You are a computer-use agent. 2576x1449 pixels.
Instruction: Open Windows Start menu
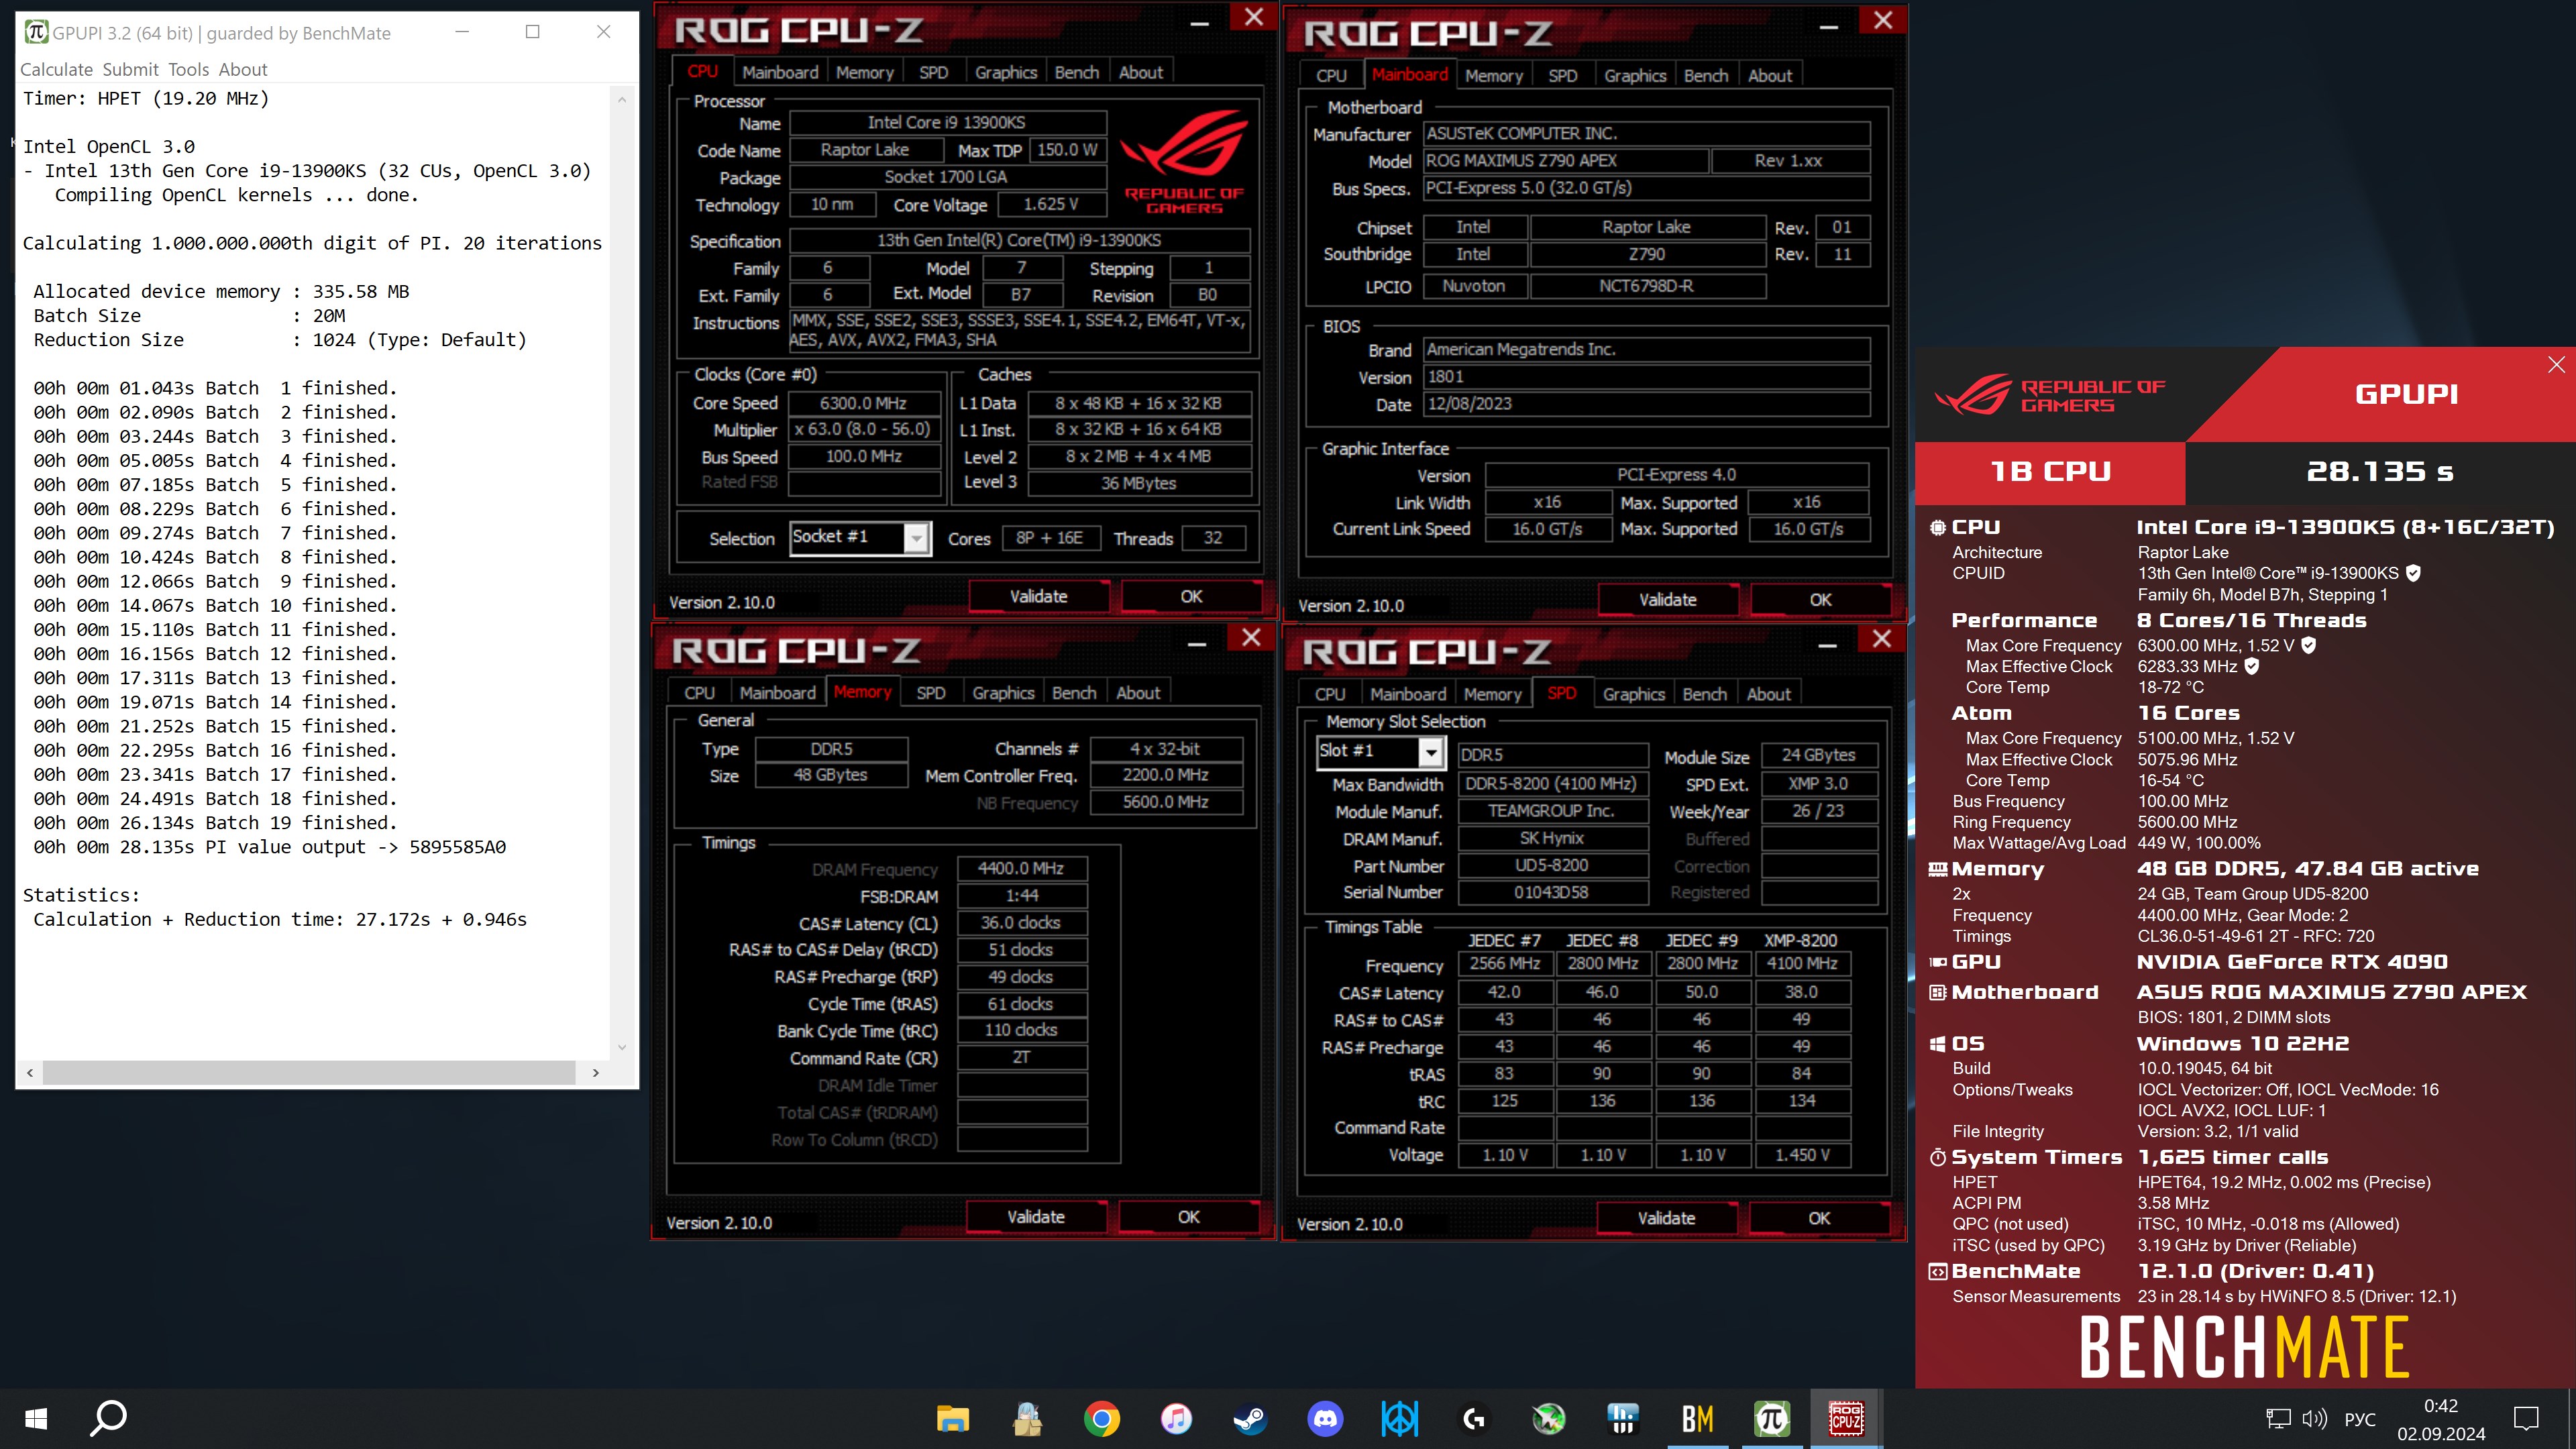pos(36,1418)
